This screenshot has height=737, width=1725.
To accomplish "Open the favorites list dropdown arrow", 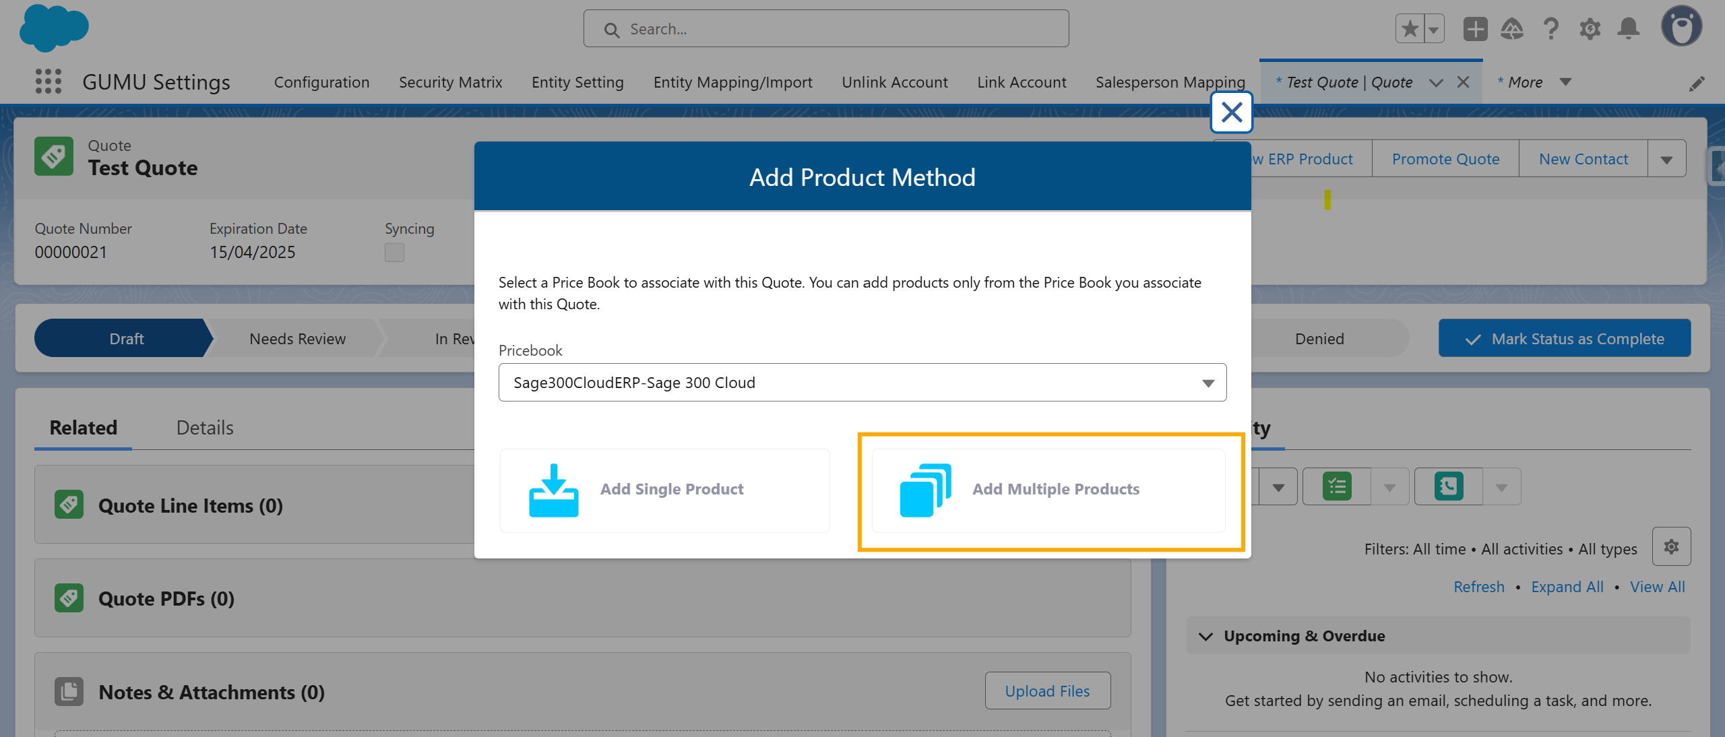I will [x=1434, y=29].
